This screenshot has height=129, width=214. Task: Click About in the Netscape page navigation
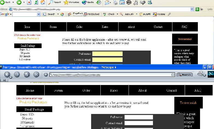click(x=143, y=90)
